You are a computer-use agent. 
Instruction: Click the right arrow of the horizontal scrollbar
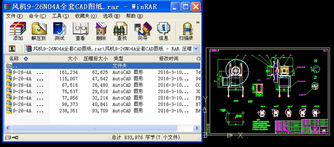[x=196, y=128]
